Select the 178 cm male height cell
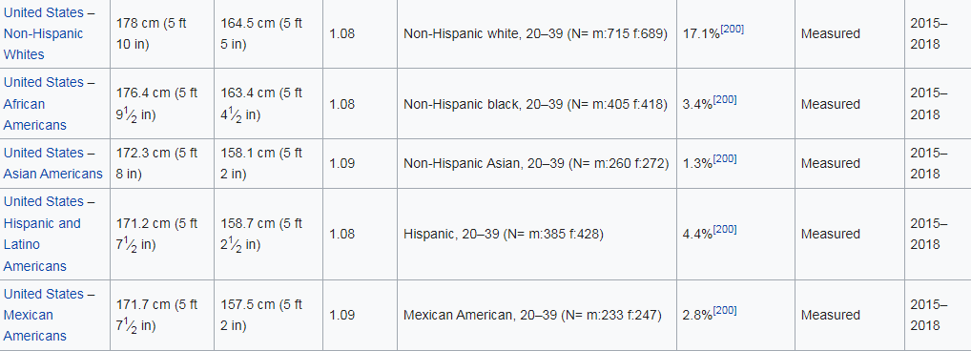The width and height of the screenshot is (971, 351). pyautogui.click(x=162, y=33)
